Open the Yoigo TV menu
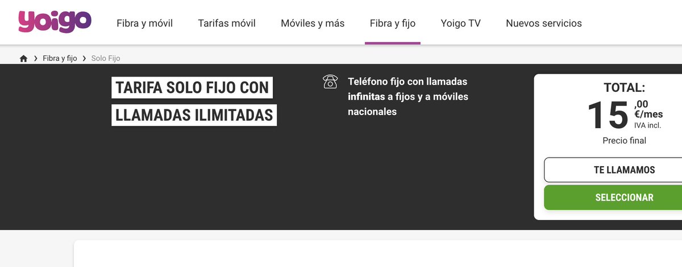Viewport: 682px width, 267px height. click(461, 23)
